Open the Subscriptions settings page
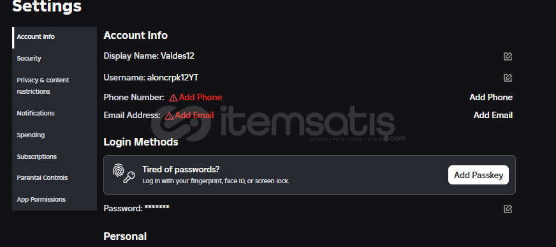Image resolution: width=556 pixels, height=247 pixels. click(x=54, y=156)
